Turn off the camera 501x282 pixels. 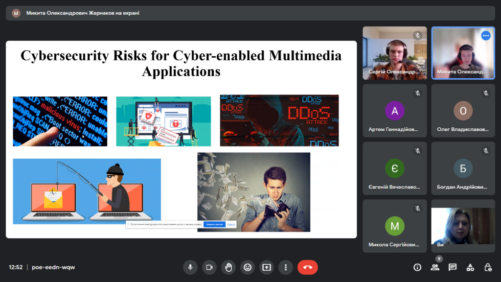pyautogui.click(x=209, y=267)
